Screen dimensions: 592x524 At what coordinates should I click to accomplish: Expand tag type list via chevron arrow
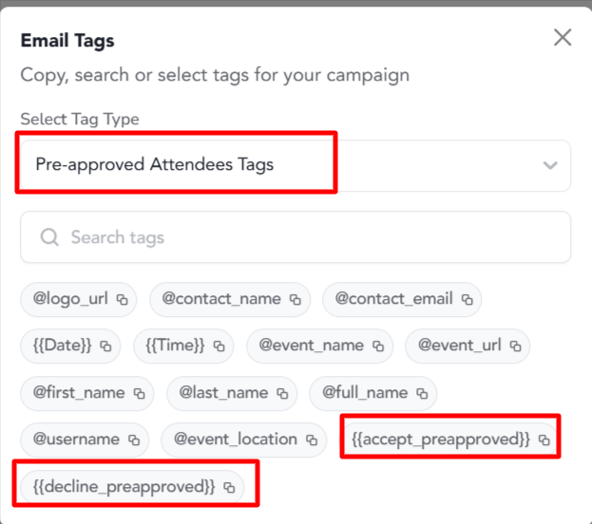click(550, 165)
